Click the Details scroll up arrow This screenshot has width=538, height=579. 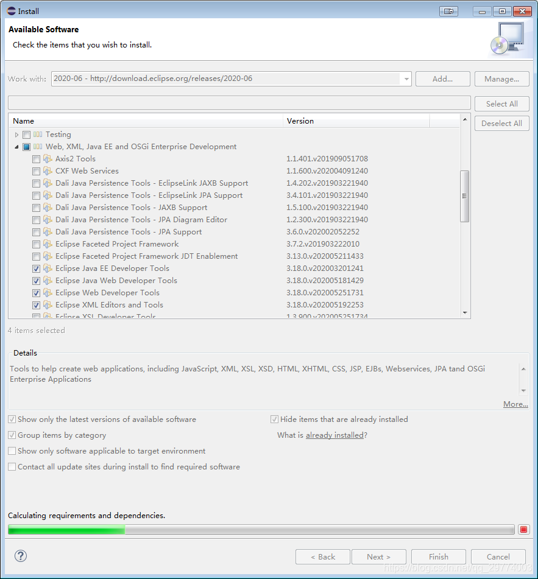tap(523, 369)
